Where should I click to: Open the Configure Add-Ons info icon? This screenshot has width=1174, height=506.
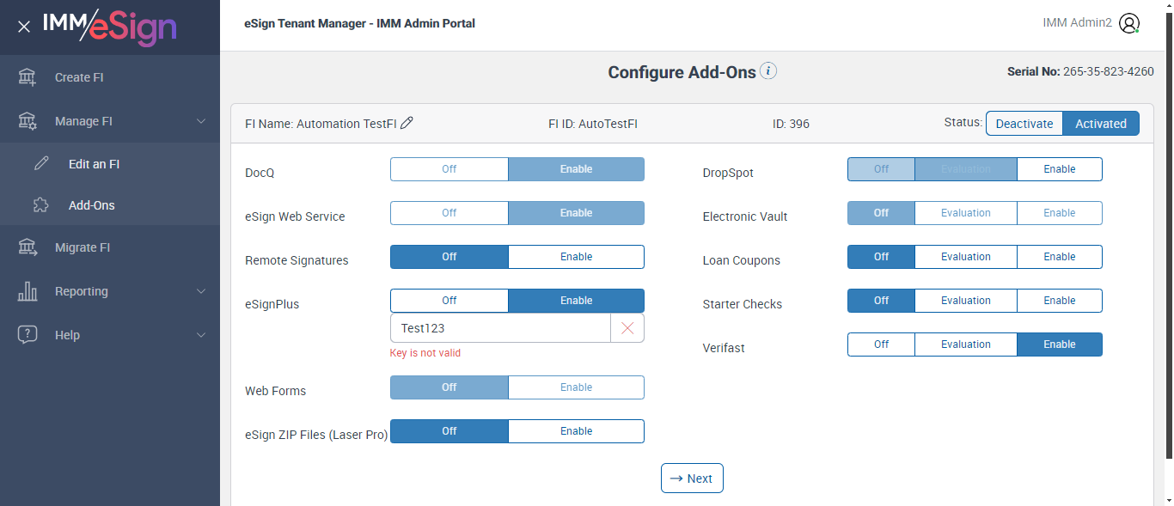[x=768, y=71]
